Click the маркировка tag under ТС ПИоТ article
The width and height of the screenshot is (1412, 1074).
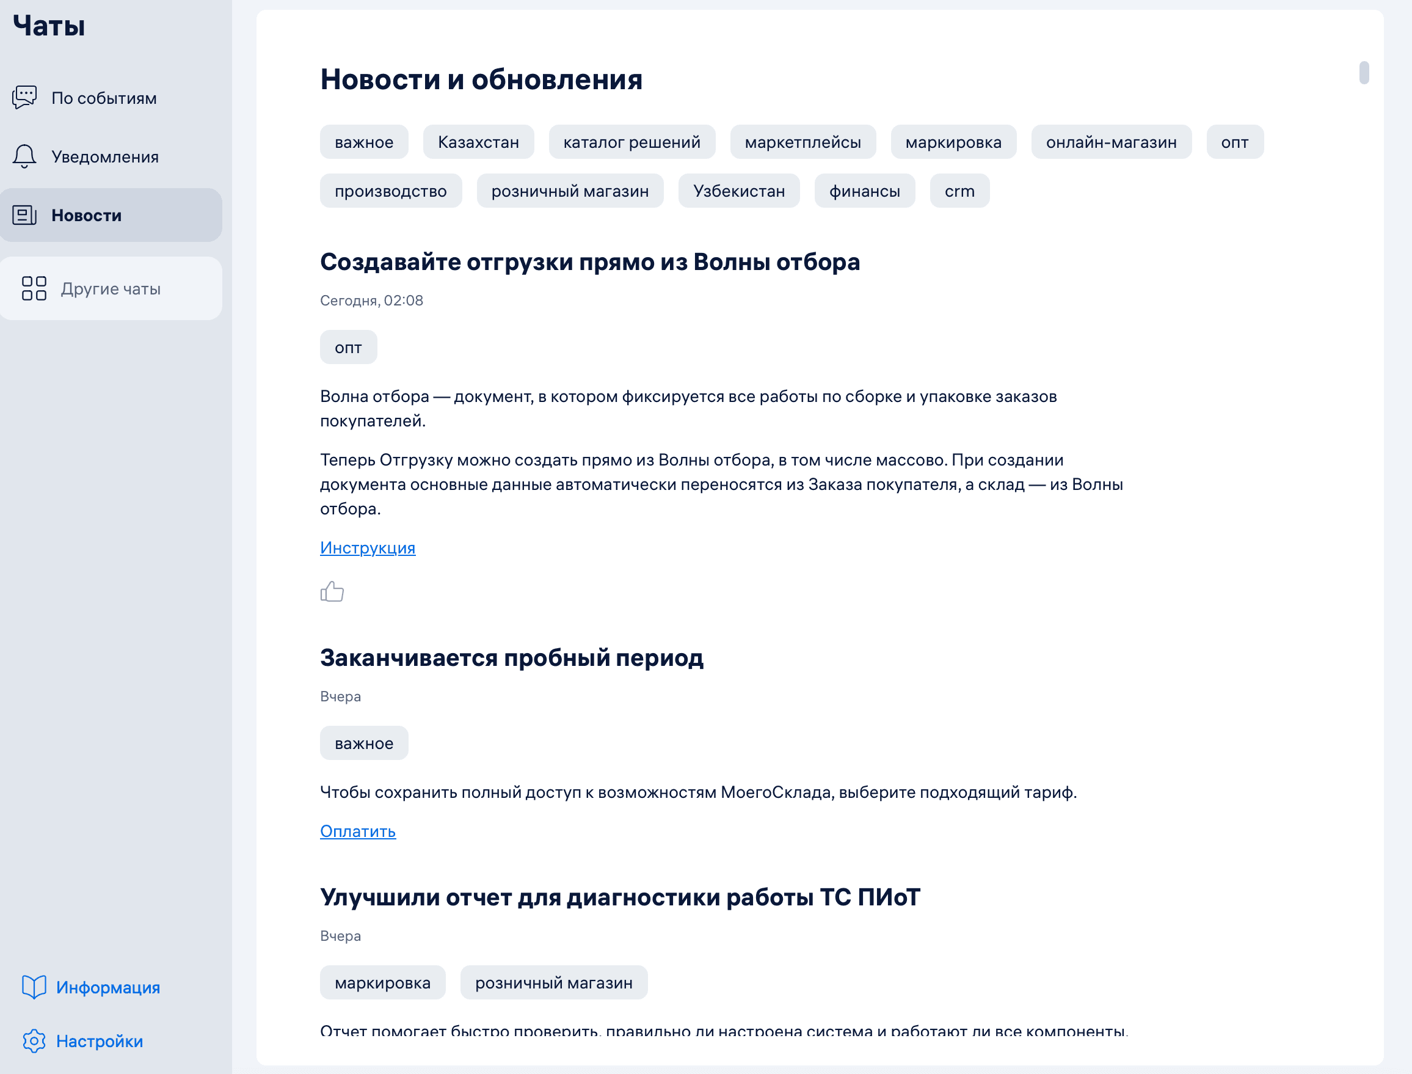click(383, 982)
